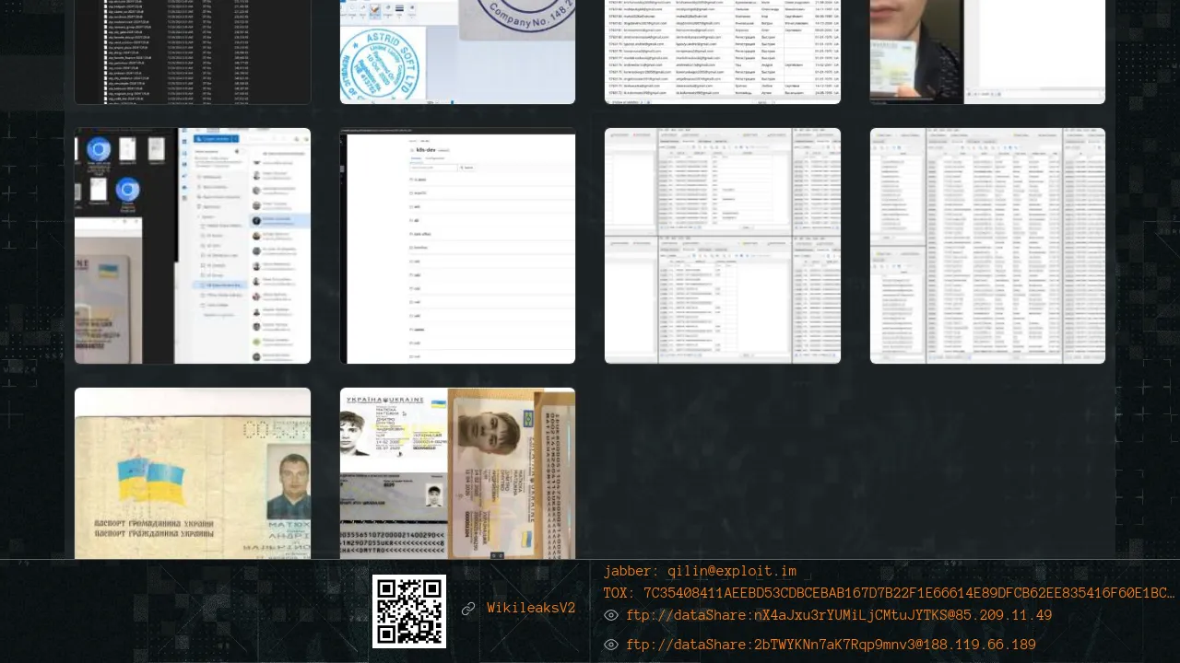Open the top-right thumbnail of person holding card
Screen dimensions: 1180x663
click(x=987, y=52)
